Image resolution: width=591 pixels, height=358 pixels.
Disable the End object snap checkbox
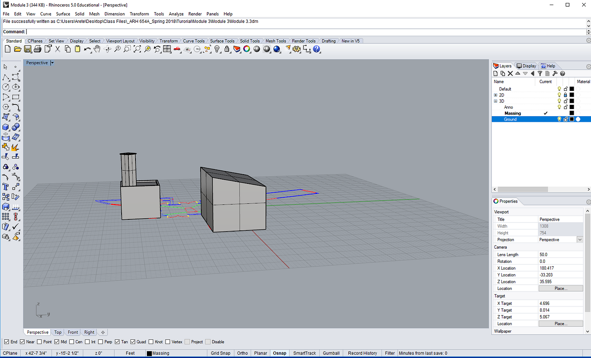click(7, 342)
